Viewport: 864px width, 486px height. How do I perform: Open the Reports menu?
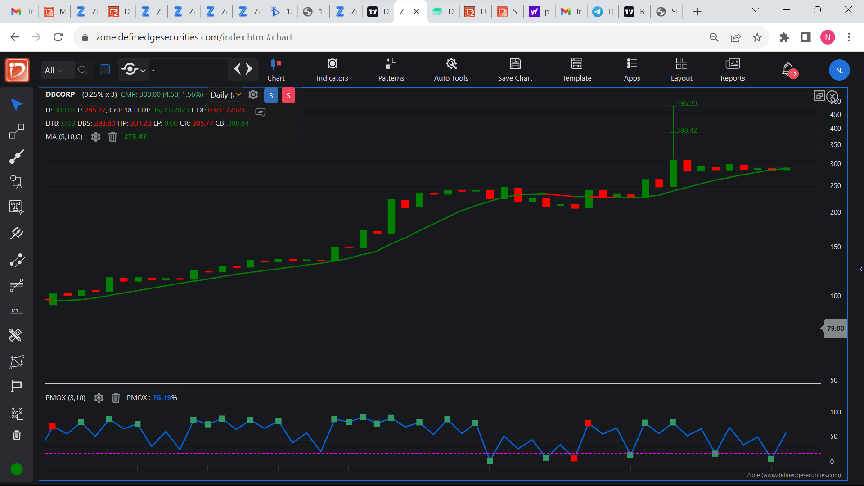pos(732,70)
